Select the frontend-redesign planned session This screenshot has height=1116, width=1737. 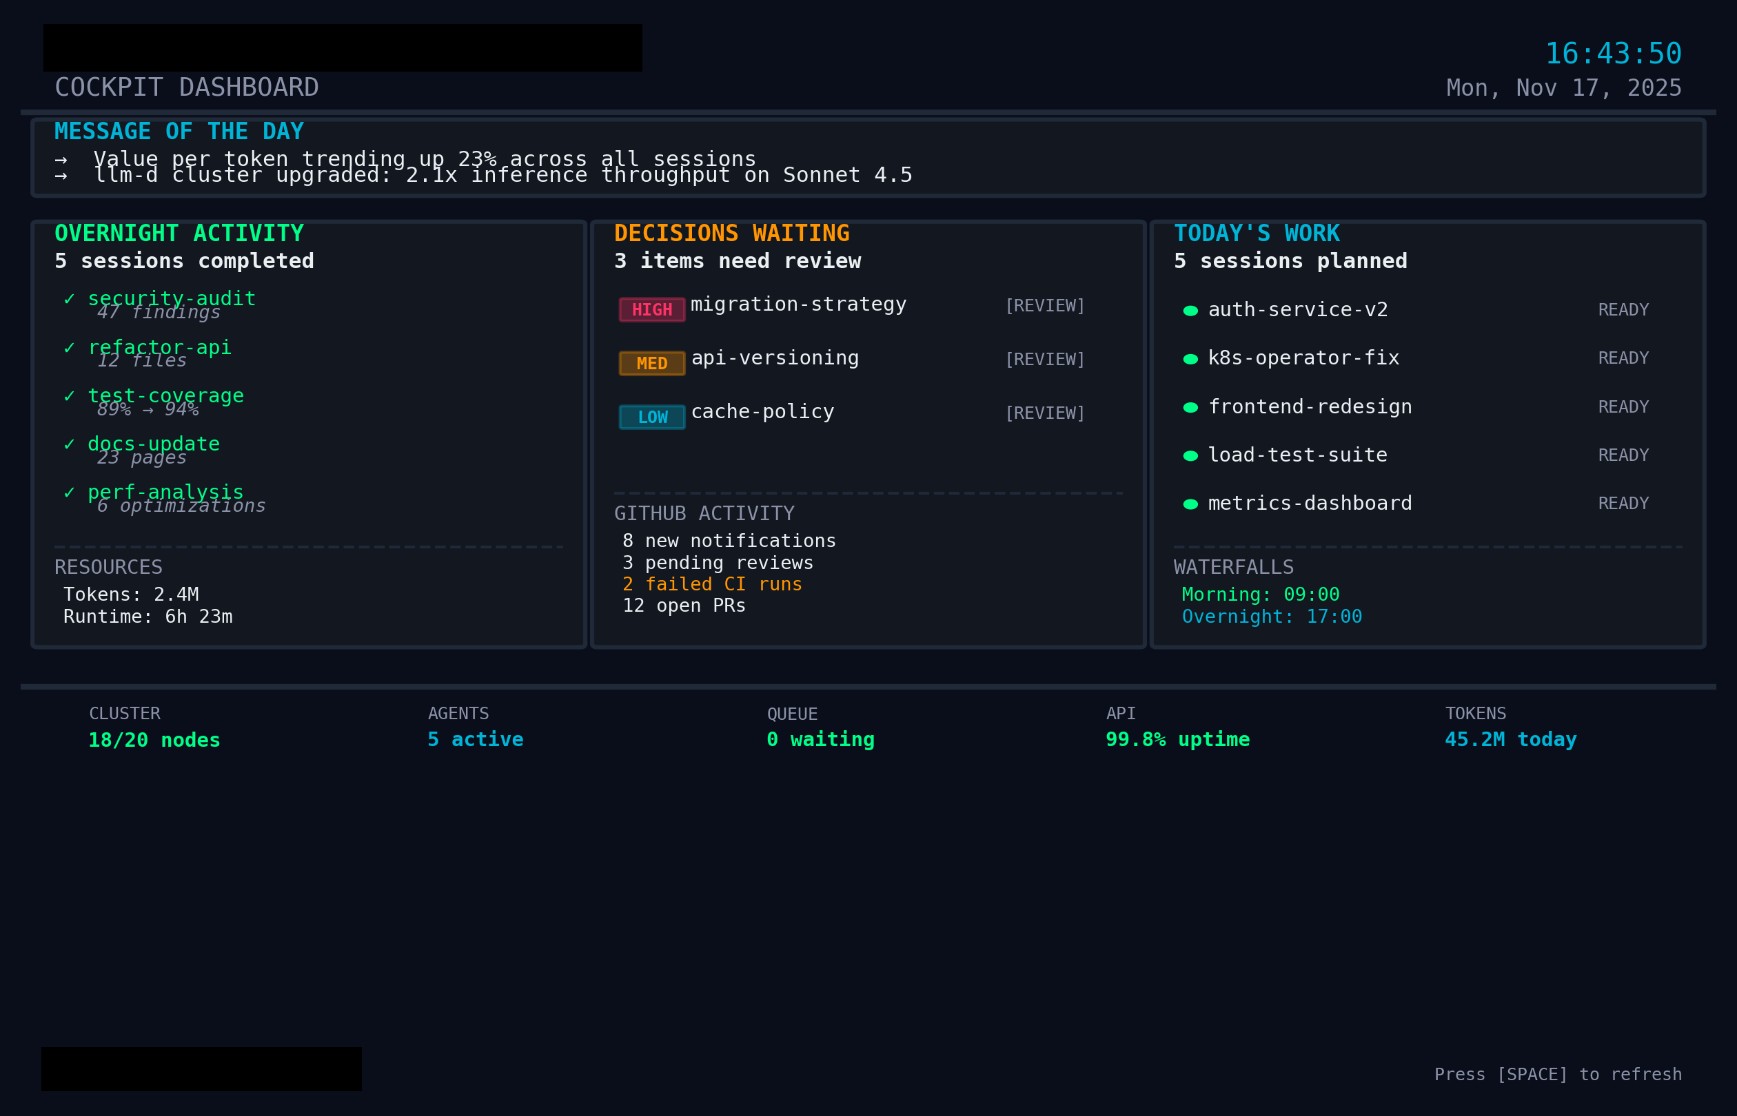coord(1309,406)
